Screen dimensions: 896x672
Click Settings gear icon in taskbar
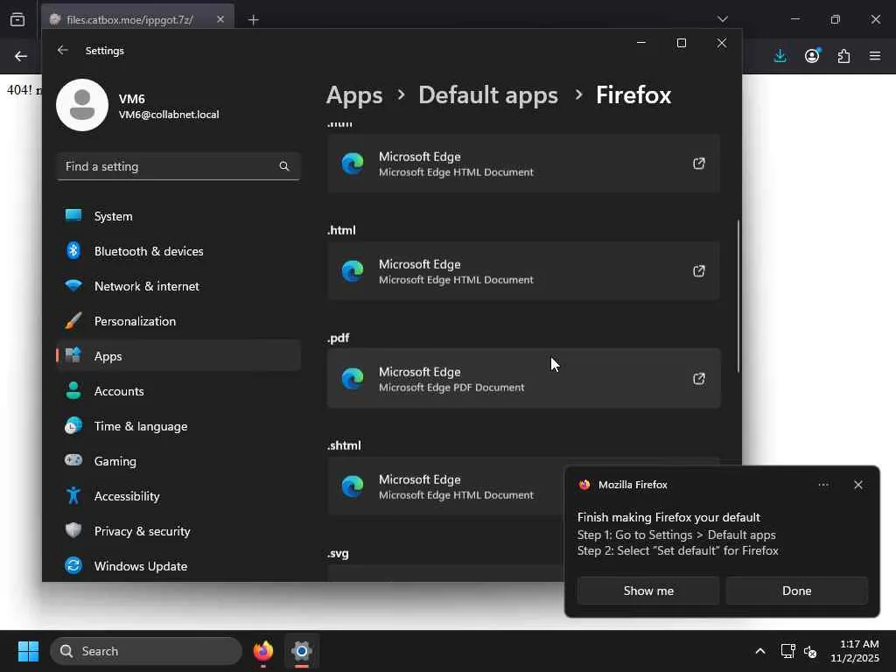coord(301,651)
